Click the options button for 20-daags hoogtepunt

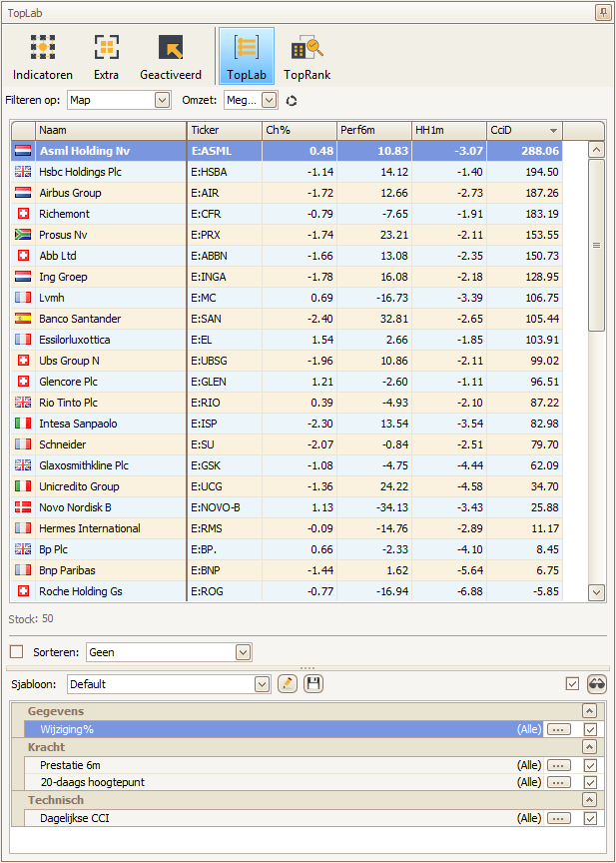click(x=558, y=782)
